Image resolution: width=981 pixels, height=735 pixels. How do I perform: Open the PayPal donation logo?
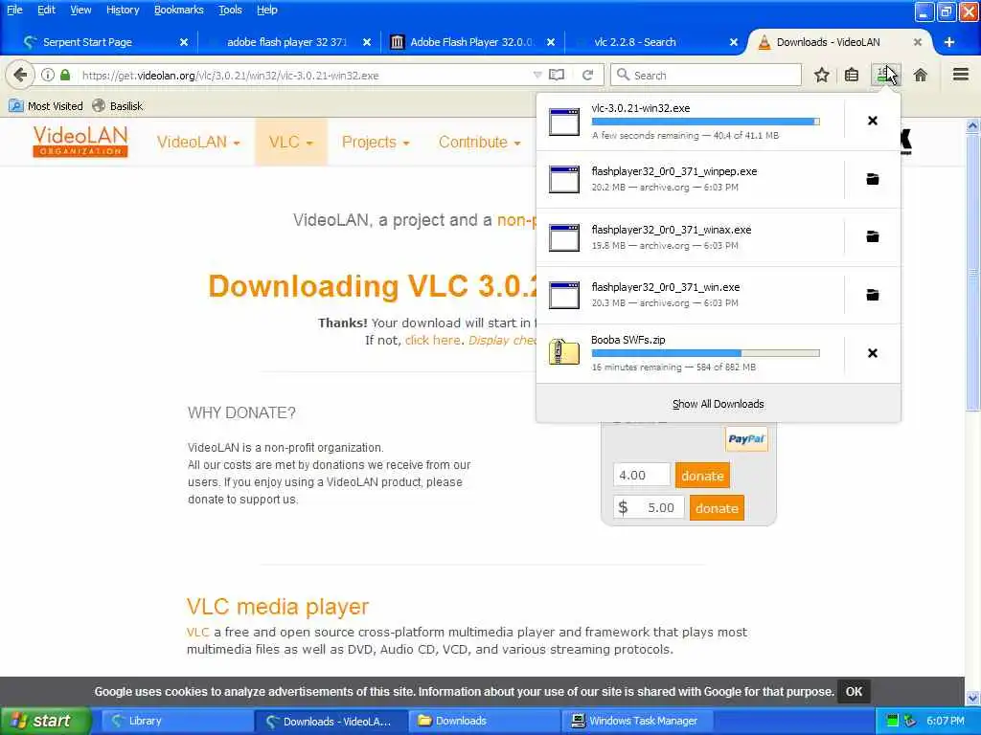(x=745, y=438)
